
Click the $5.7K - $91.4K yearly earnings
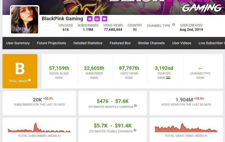coord(113,126)
